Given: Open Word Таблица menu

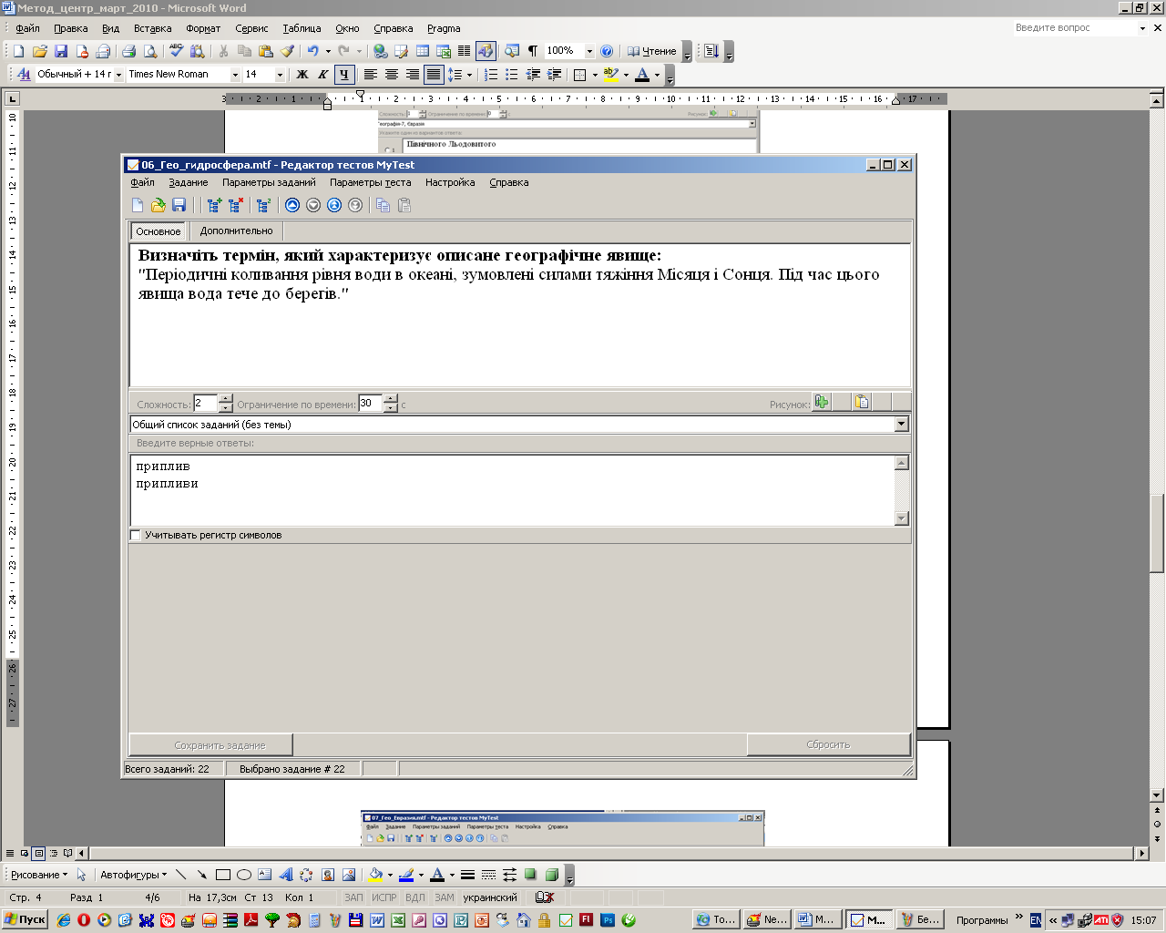Looking at the screenshot, I should point(302,28).
